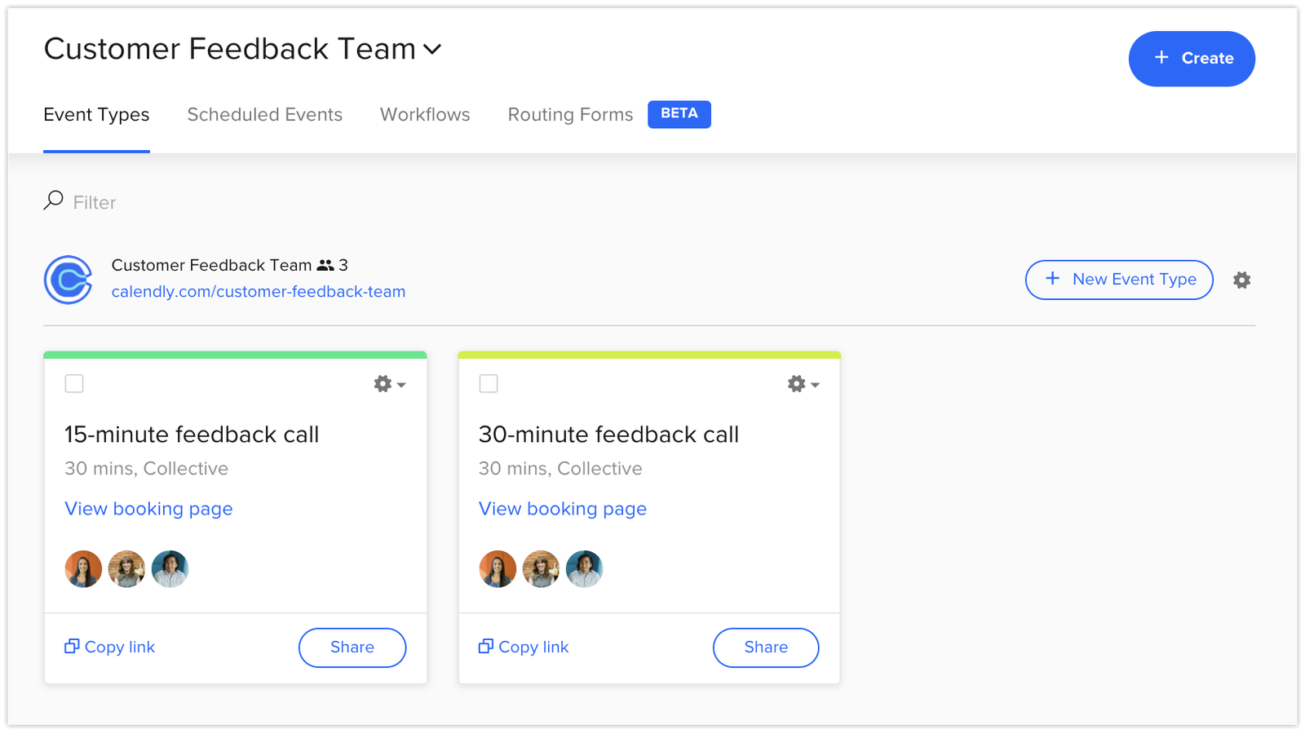Click copy icon on 15-minute feedback call card
The width and height of the screenshot is (1305, 733).
(72, 647)
